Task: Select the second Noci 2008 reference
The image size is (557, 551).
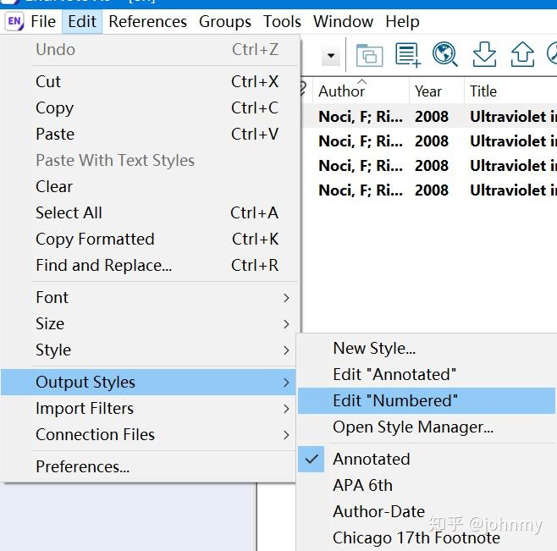Action: pyautogui.click(x=429, y=141)
